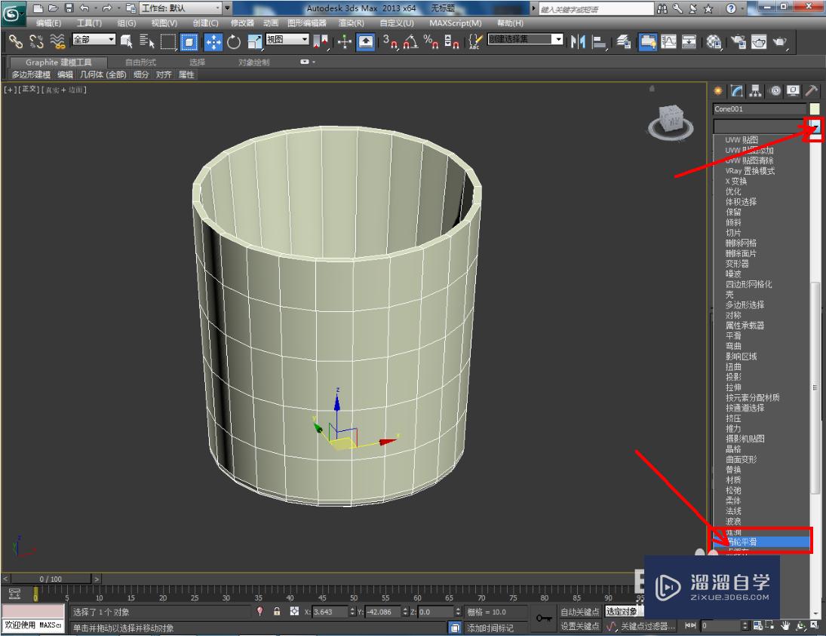This screenshot has width=826, height=636.
Task: Toggle the 3D Snaps button
Action: tap(390, 41)
